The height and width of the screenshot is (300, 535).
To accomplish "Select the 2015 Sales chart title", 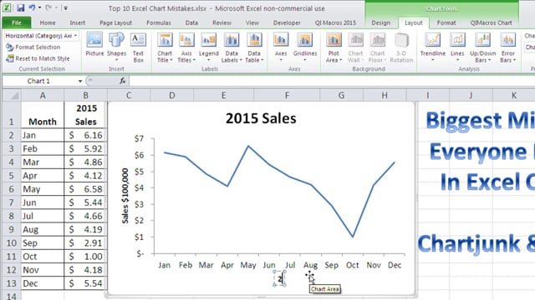I will coord(261,118).
